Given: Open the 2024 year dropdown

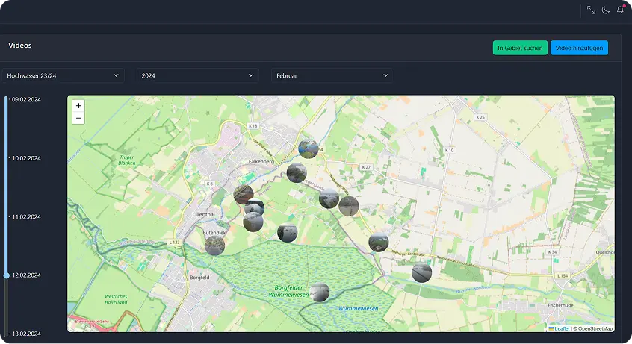Looking at the screenshot, I should [197, 75].
